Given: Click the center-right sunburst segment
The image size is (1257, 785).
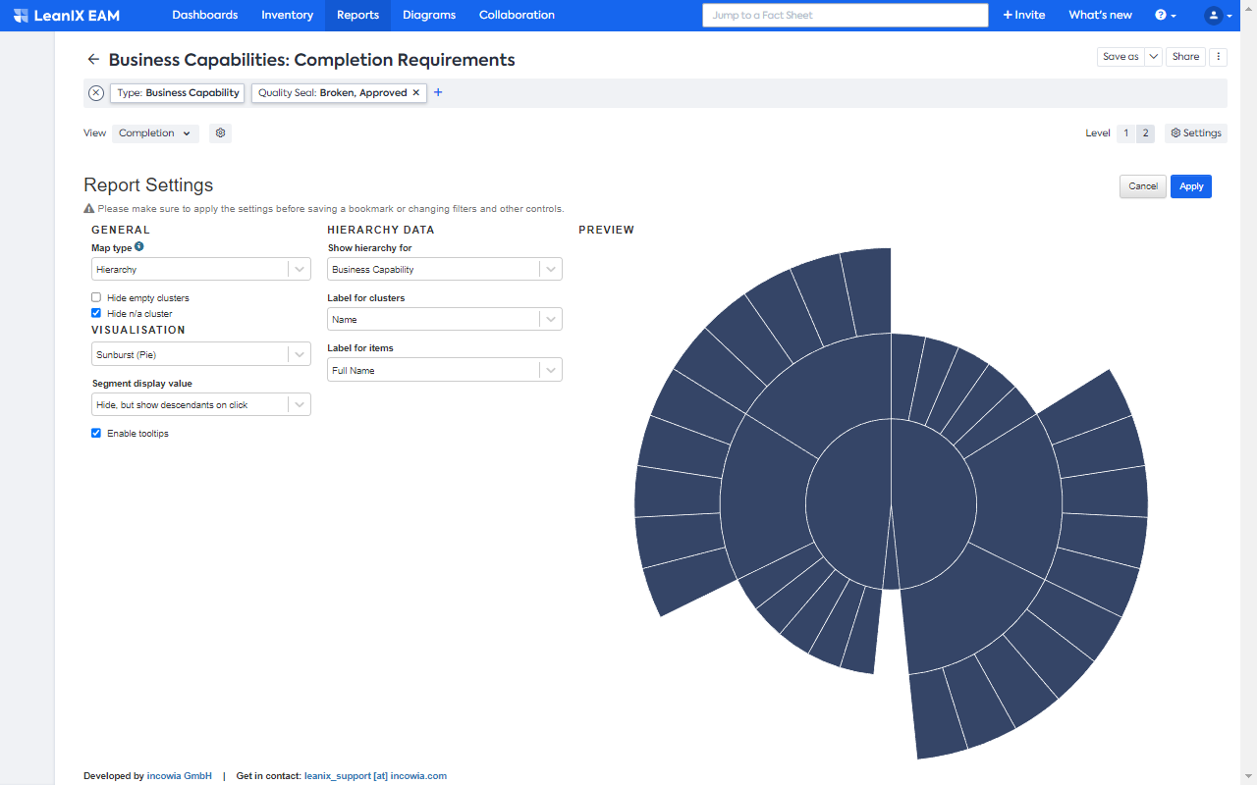Looking at the screenshot, I should click(x=933, y=503).
